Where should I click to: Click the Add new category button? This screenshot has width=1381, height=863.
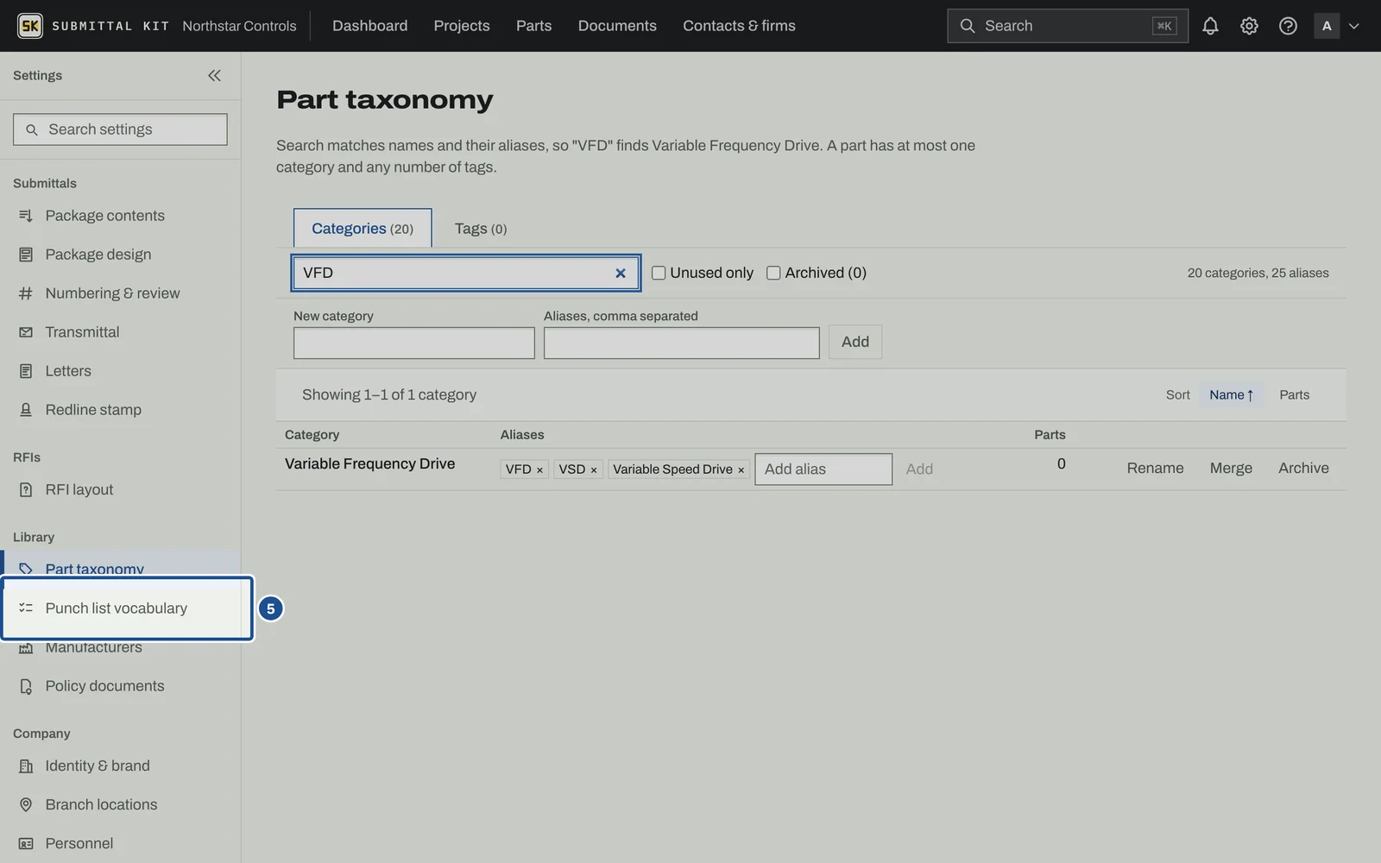pos(855,342)
